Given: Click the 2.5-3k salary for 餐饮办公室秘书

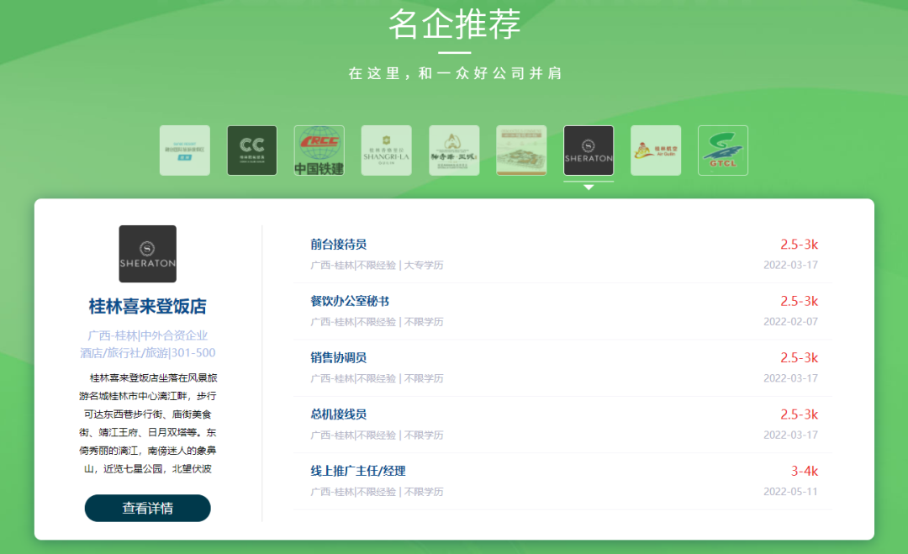Looking at the screenshot, I should [x=800, y=301].
